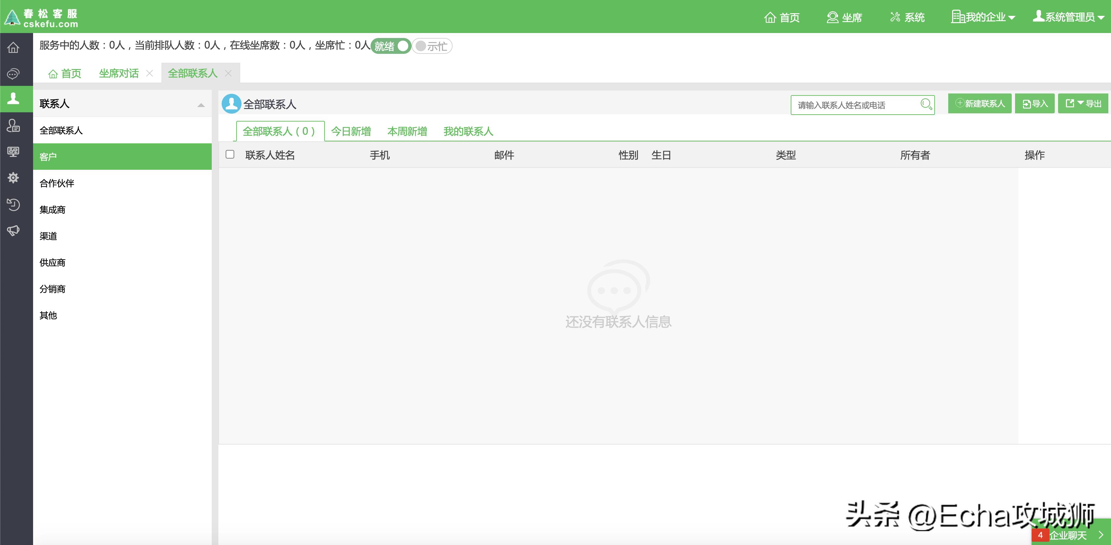The image size is (1111, 545).
Task: Tick the select-all checkbox in contact table header
Action: 230,155
